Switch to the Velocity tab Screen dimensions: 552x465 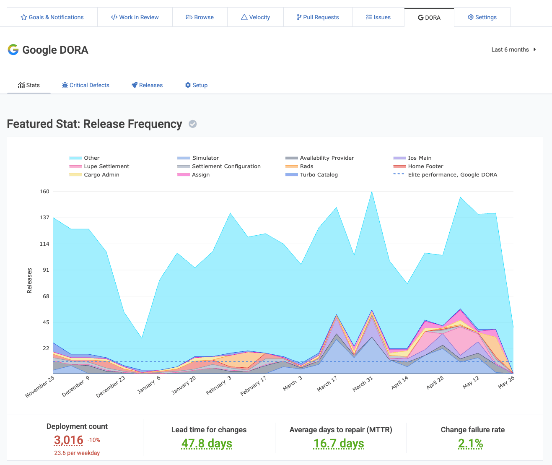pyautogui.click(x=255, y=17)
